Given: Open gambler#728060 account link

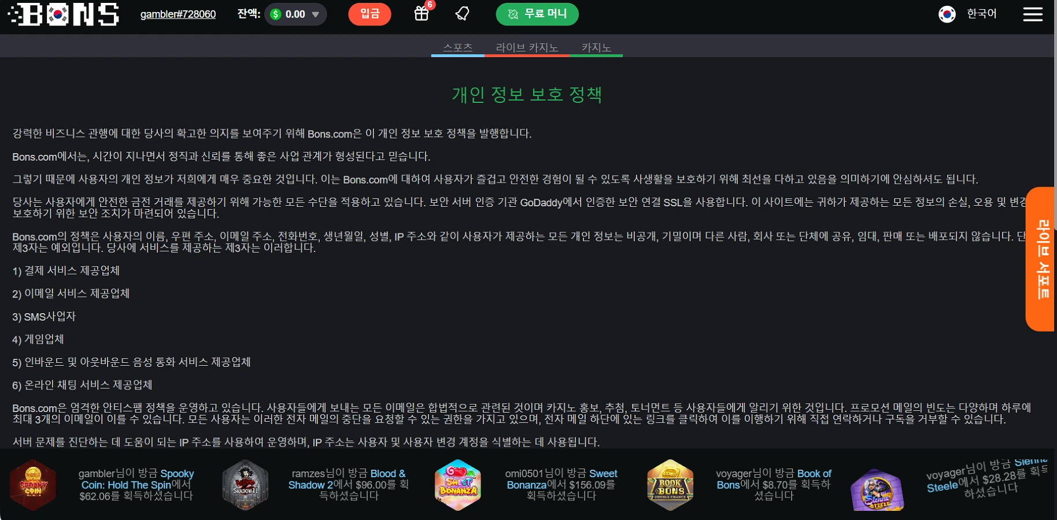Looking at the screenshot, I should pos(178,14).
